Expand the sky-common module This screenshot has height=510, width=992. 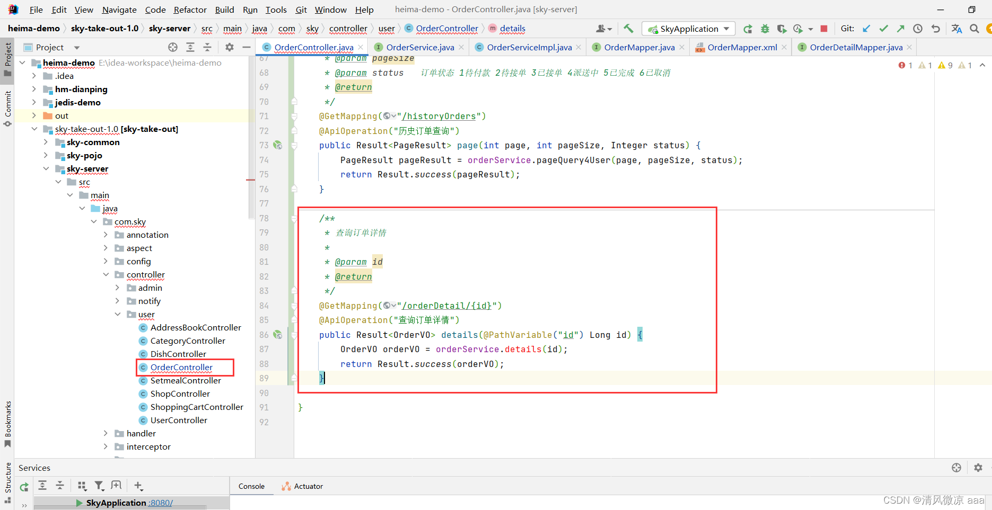point(46,142)
